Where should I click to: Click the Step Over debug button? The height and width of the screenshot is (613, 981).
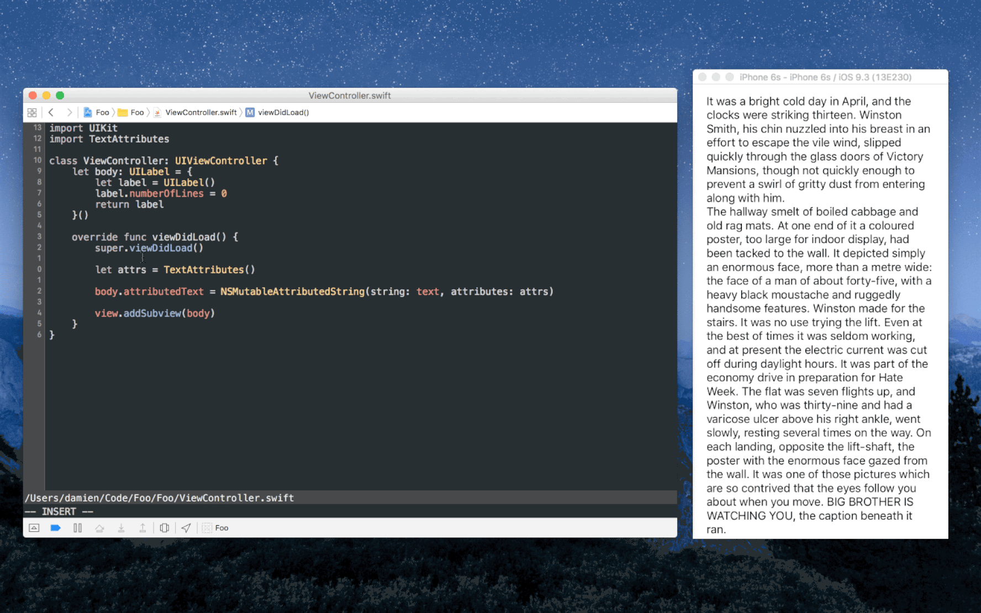99,528
